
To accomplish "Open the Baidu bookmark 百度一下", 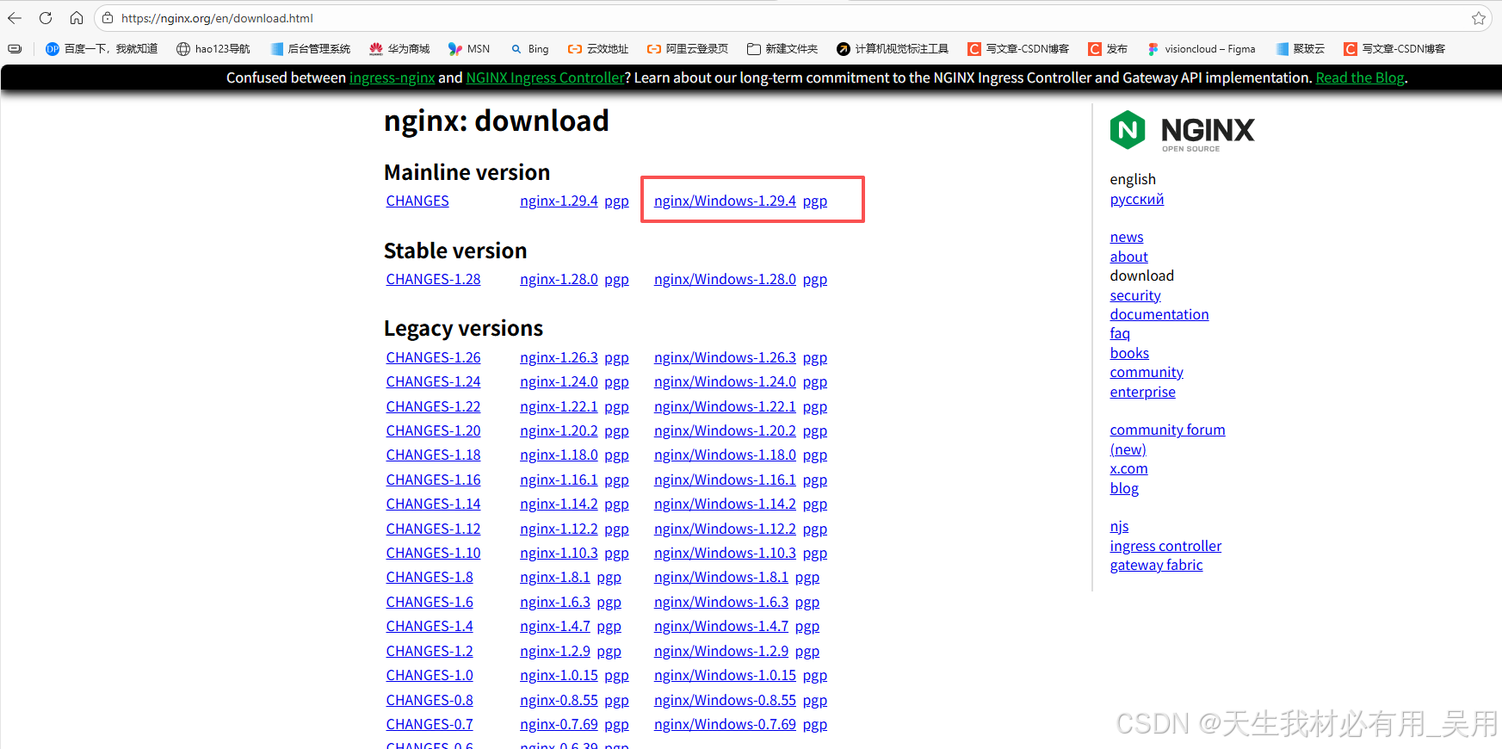I will (102, 49).
